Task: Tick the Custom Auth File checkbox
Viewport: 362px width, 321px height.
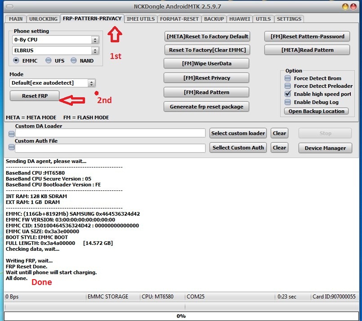Action: point(11,147)
